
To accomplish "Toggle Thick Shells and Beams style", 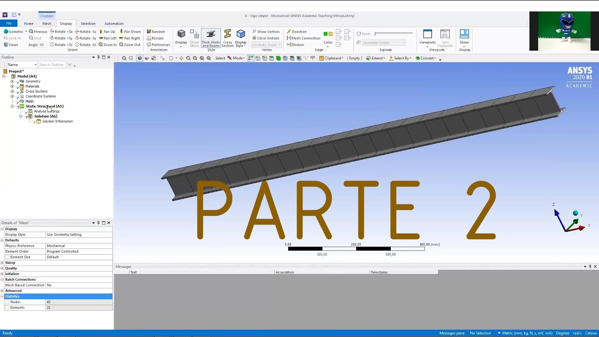I will coord(211,38).
